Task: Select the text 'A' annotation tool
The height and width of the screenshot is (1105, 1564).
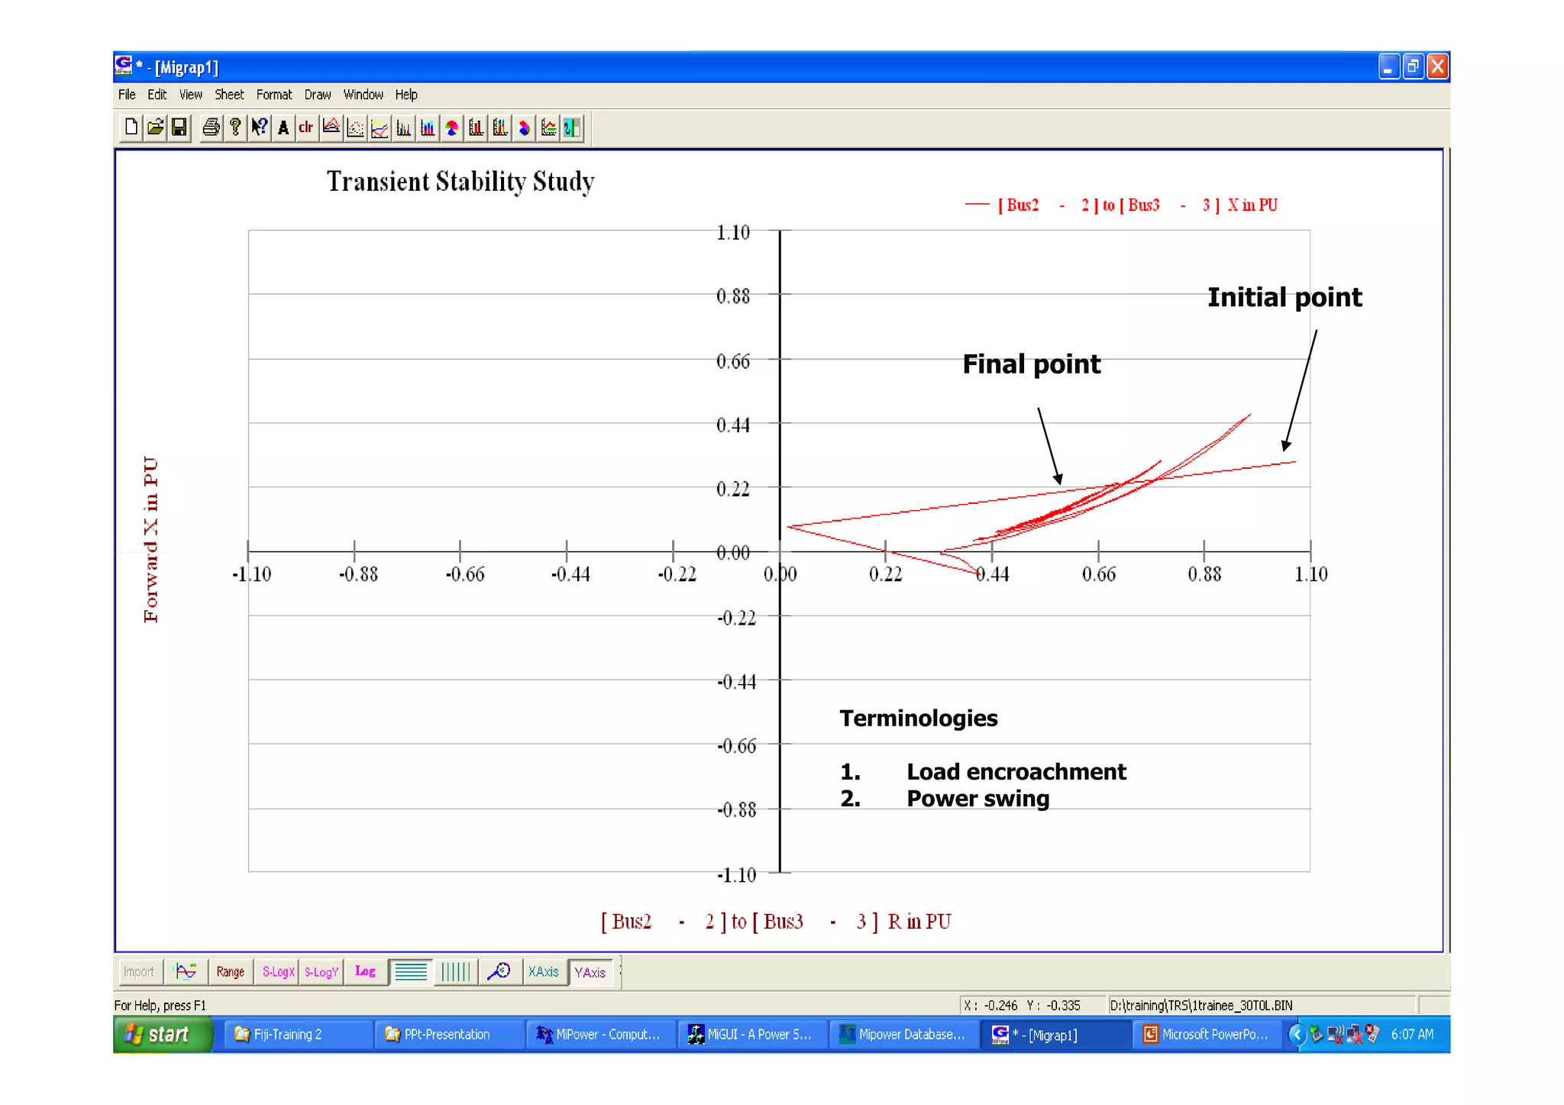Action: click(283, 128)
